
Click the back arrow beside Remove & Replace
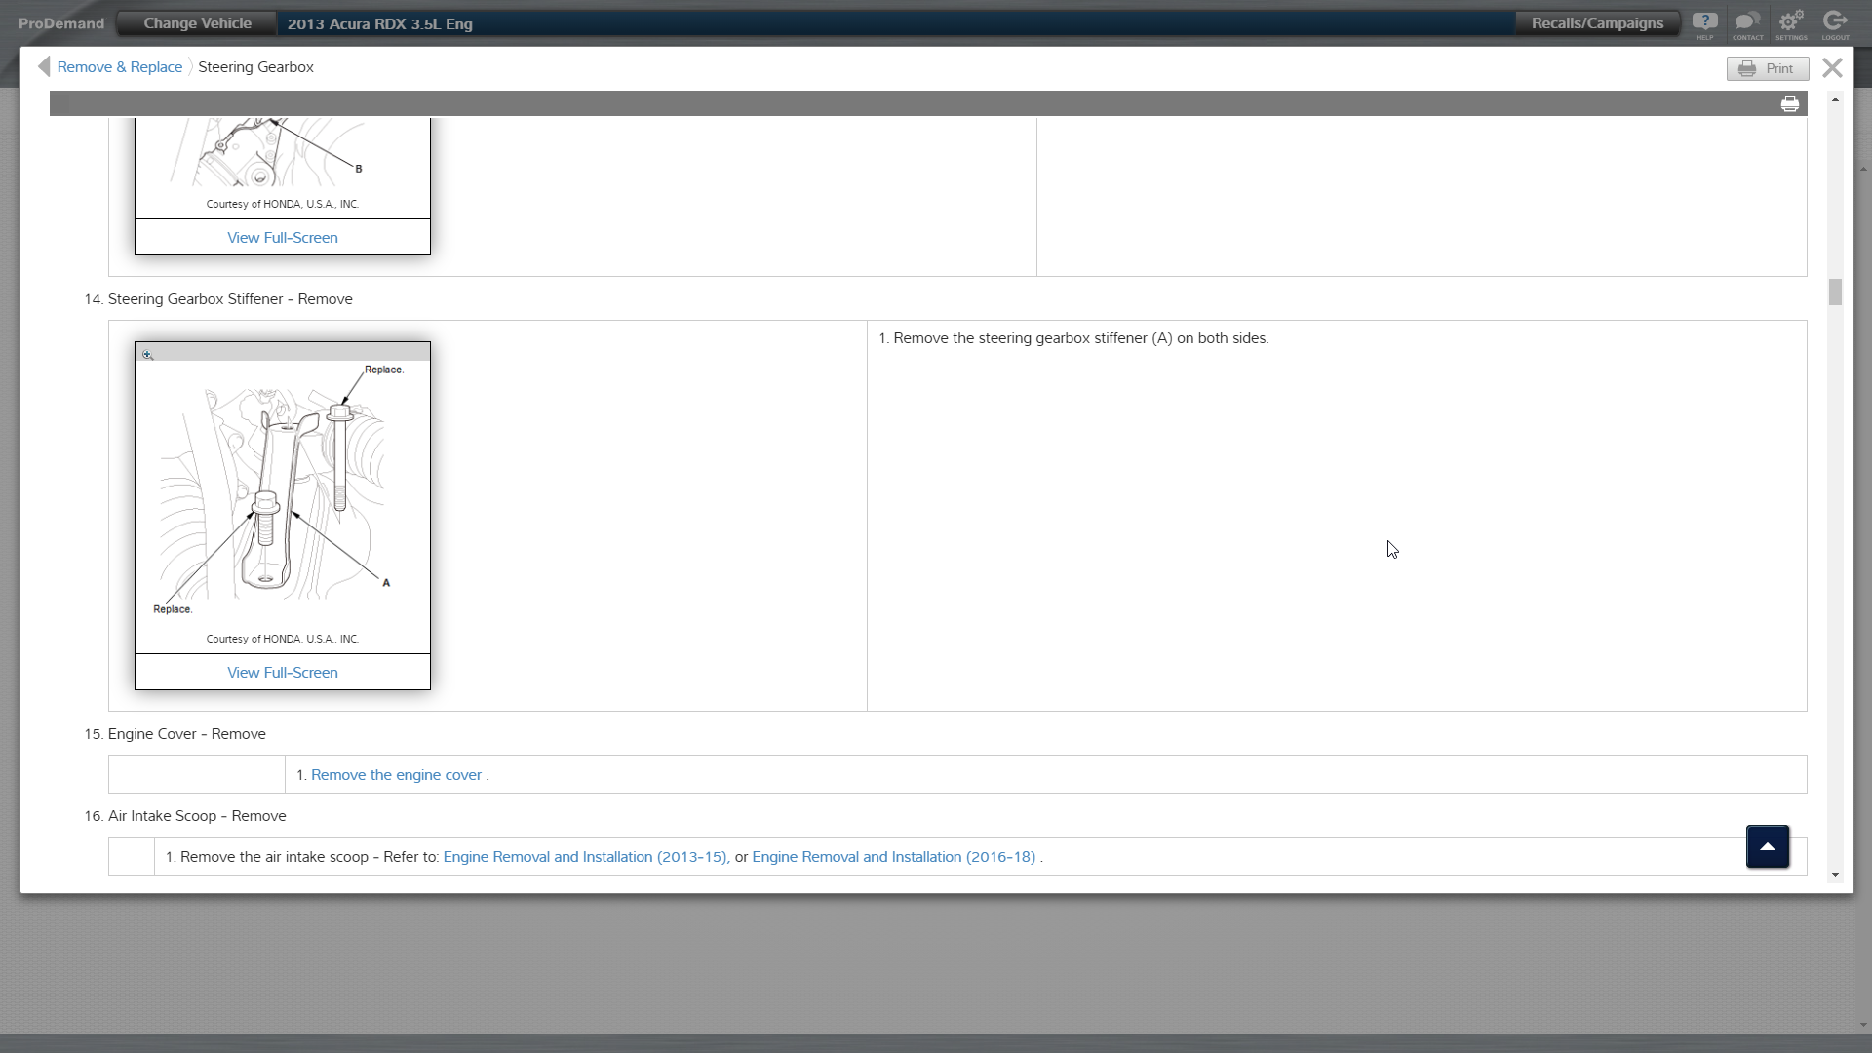click(43, 66)
